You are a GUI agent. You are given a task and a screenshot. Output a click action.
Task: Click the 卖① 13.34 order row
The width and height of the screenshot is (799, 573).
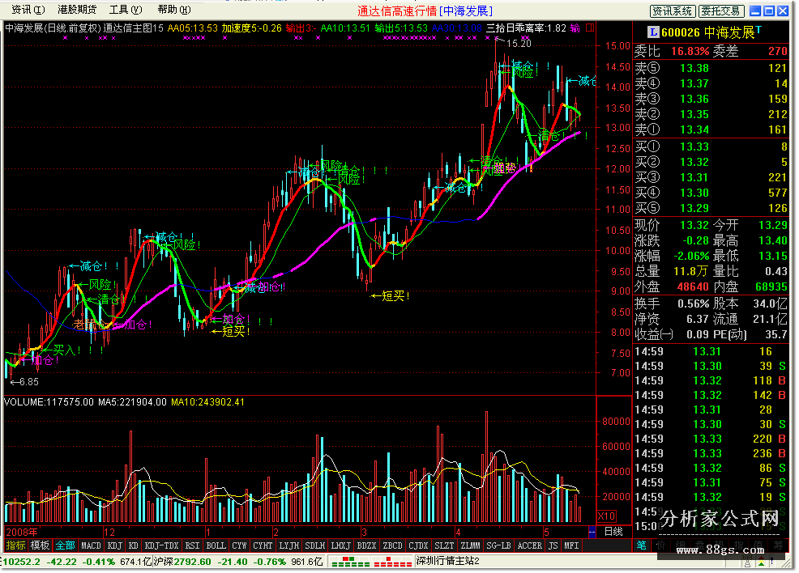[711, 129]
